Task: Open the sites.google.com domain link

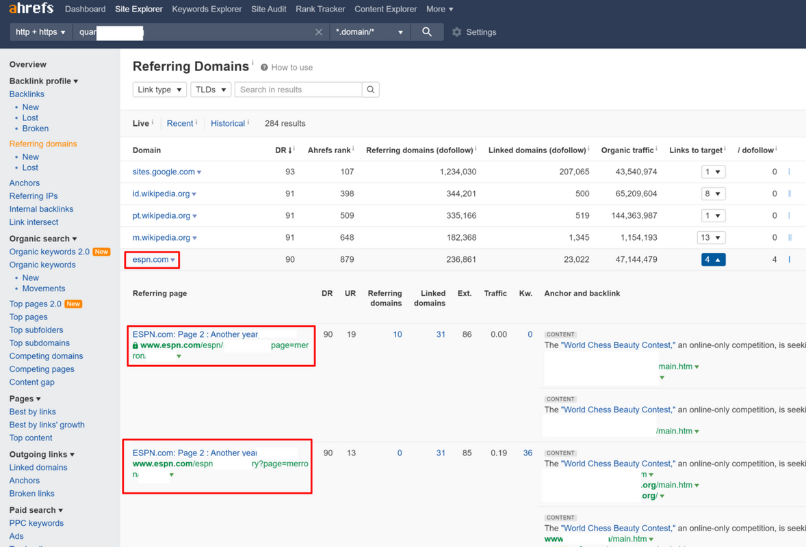Action: (x=164, y=172)
